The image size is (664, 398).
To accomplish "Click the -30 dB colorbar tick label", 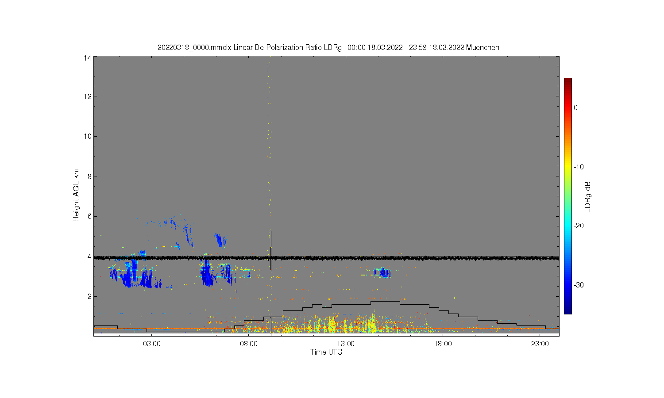I will pyautogui.click(x=579, y=285).
